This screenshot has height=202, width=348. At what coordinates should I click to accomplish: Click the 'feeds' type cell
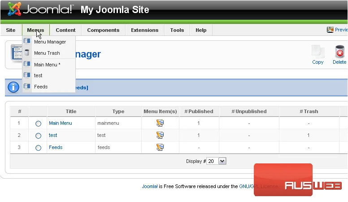point(104,147)
